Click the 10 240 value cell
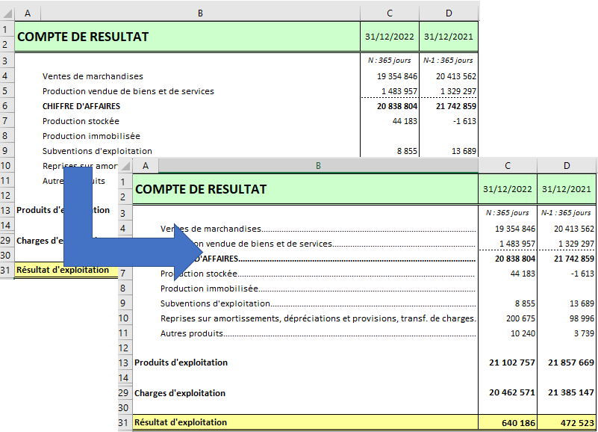Viewport: 598px width, 432px height. 508,333
